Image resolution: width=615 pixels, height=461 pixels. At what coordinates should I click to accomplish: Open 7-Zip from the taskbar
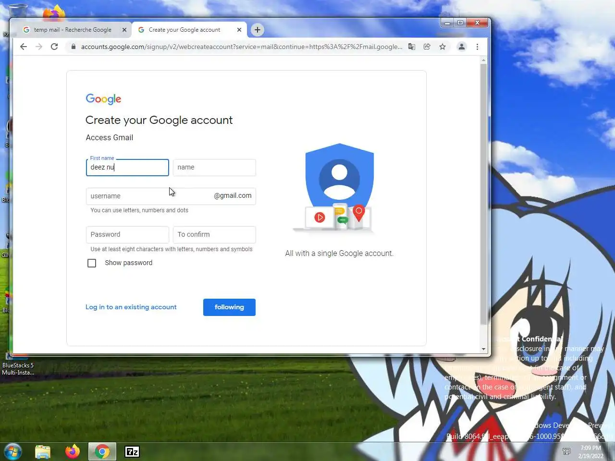click(132, 451)
